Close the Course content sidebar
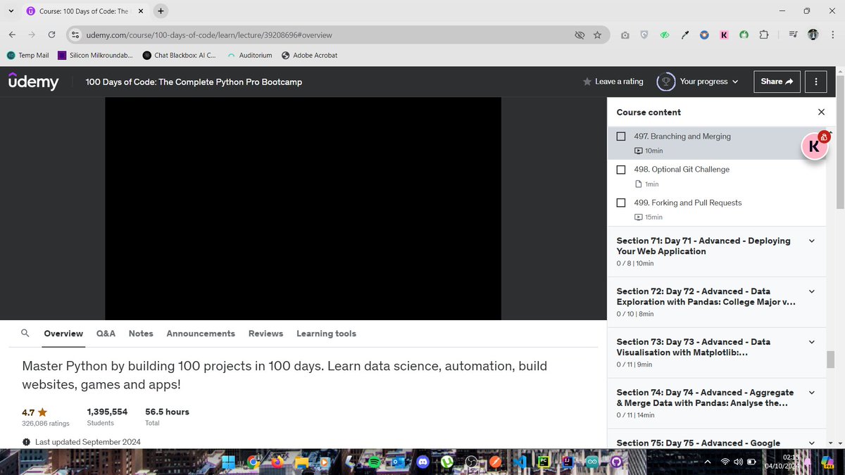Image resolution: width=845 pixels, height=475 pixels. (821, 112)
